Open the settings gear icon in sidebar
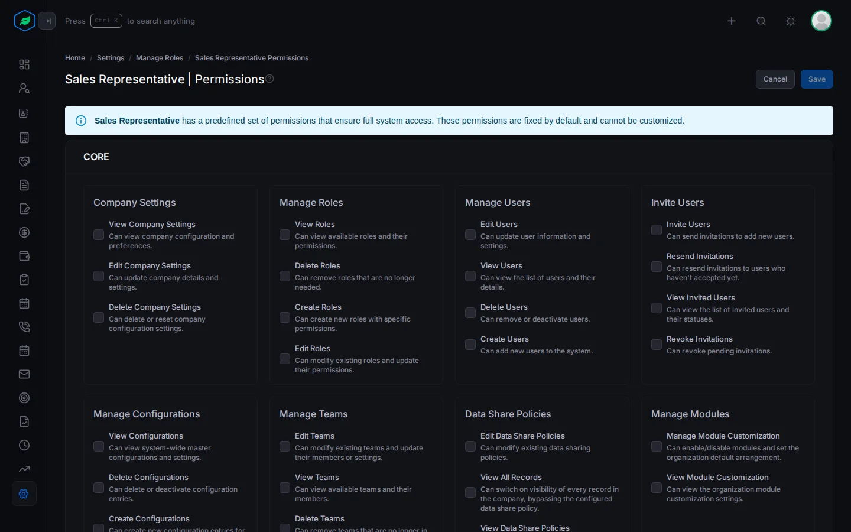851x532 pixels. pos(24,494)
